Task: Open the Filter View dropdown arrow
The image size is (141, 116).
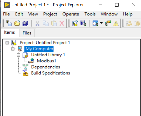Action: 101,23
